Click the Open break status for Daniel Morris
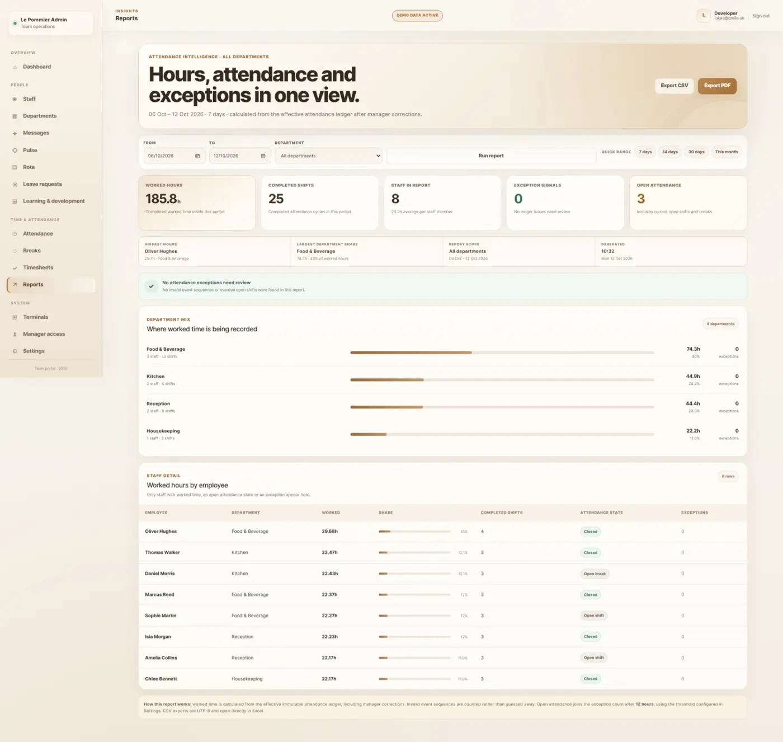Screen dimensions: 783x742 click(595, 574)
